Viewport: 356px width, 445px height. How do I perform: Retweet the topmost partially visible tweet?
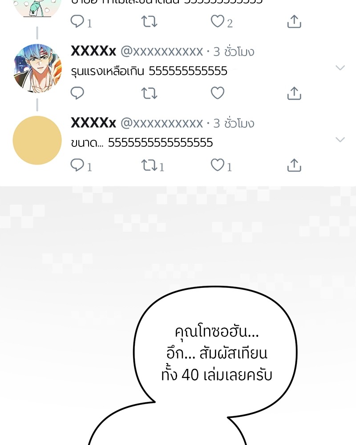150,21
